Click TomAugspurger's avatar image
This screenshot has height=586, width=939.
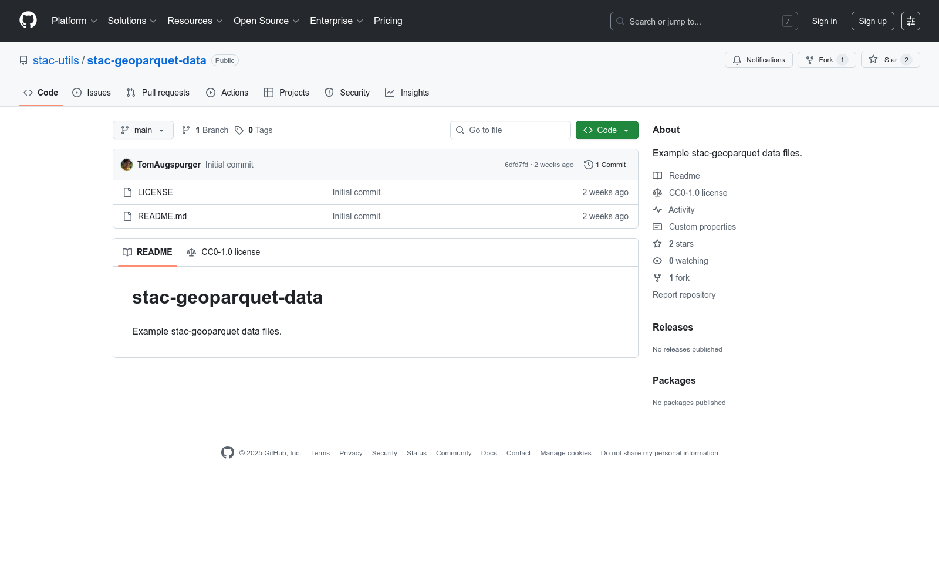tap(127, 165)
